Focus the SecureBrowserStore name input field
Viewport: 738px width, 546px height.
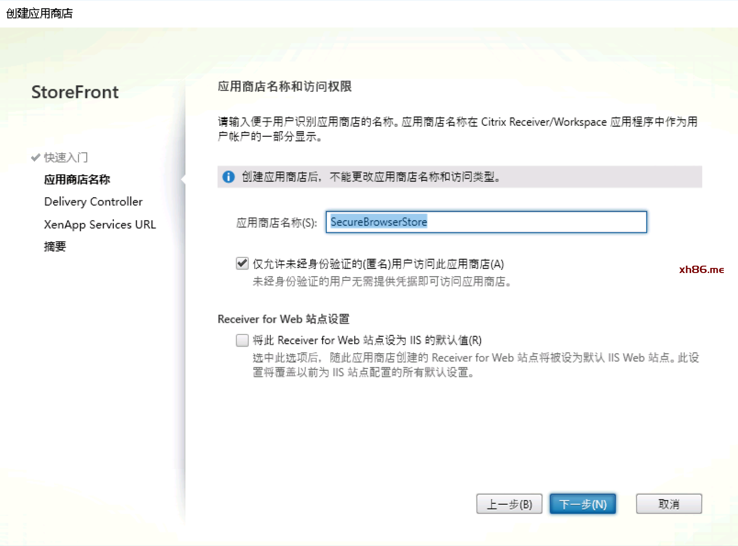point(486,222)
